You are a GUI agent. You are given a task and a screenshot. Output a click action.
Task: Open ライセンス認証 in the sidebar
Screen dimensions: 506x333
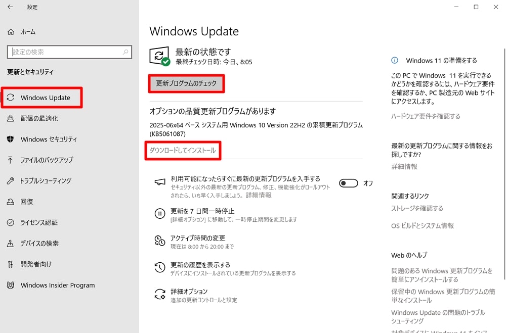[x=39, y=222]
